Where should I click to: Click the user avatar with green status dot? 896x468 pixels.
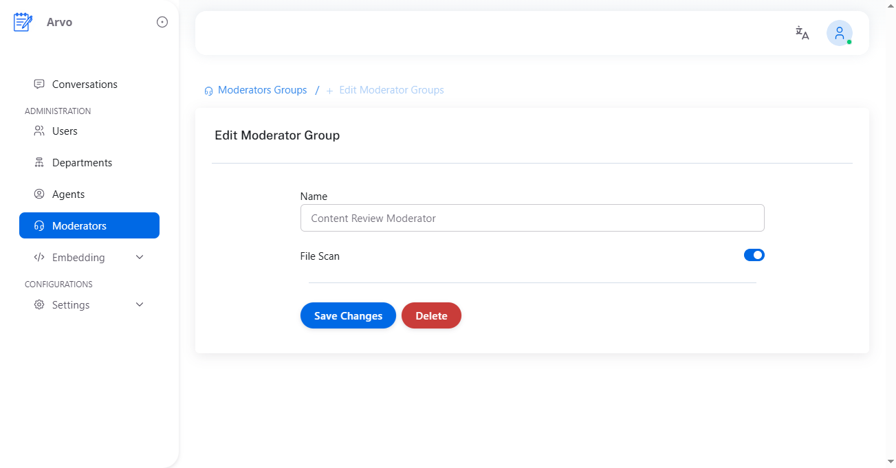[839, 32]
